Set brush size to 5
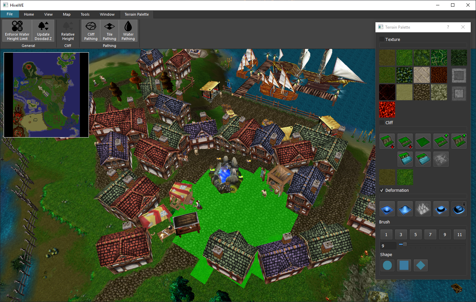The height and width of the screenshot is (302, 476). pyautogui.click(x=415, y=234)
